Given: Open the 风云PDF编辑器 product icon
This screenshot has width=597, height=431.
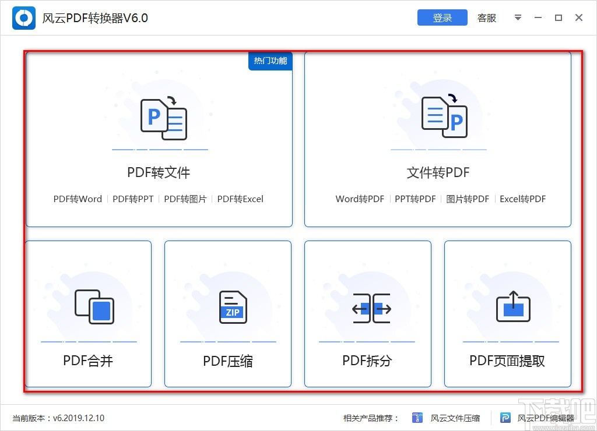Looking at the screenshot, I should click(505, 418).
